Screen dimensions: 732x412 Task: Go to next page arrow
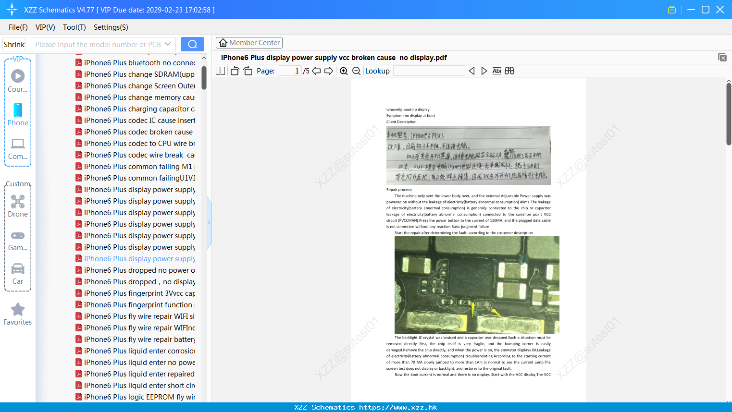point(329,71)
